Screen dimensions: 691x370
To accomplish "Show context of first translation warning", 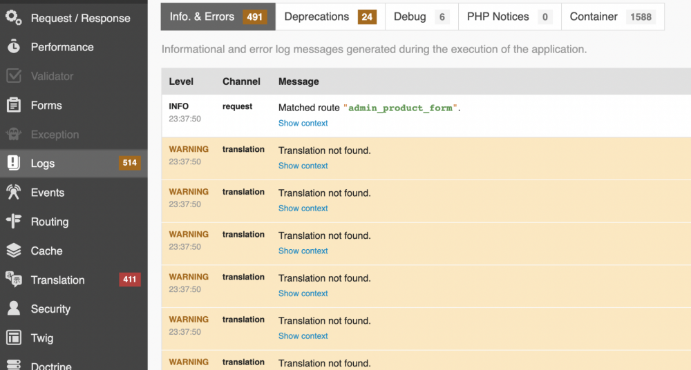I will (x=303, y=166).
